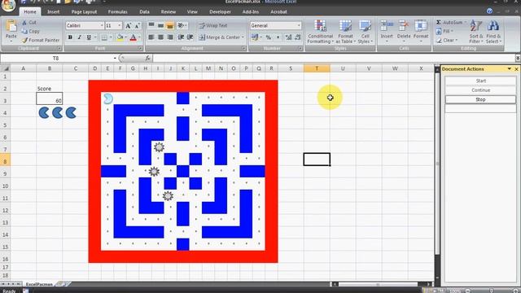Decrease font size with Shrink Font
521x293 pixels.
coord(138,25)
